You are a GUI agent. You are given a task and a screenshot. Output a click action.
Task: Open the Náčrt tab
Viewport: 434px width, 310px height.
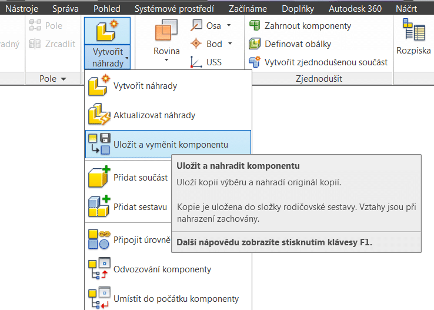[406, 9]
